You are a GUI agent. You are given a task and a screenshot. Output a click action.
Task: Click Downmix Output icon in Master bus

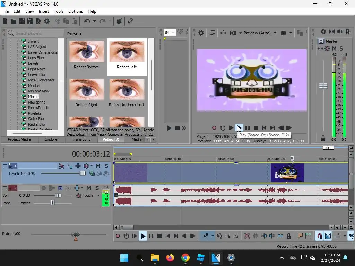[332, 32]
